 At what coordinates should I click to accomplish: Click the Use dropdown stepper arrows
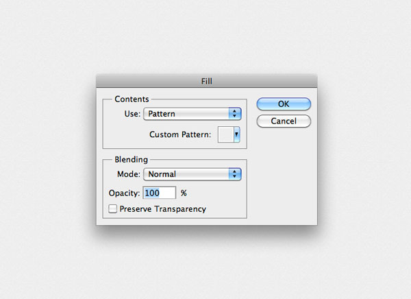[x=234, y=114]
